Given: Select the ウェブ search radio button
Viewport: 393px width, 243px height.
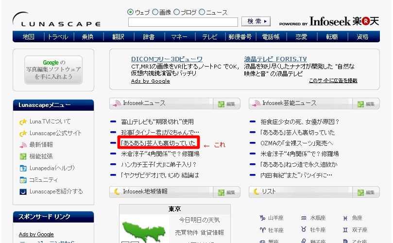Looking at the screenshot, I should pyautogui.click(x=130, y=12).
